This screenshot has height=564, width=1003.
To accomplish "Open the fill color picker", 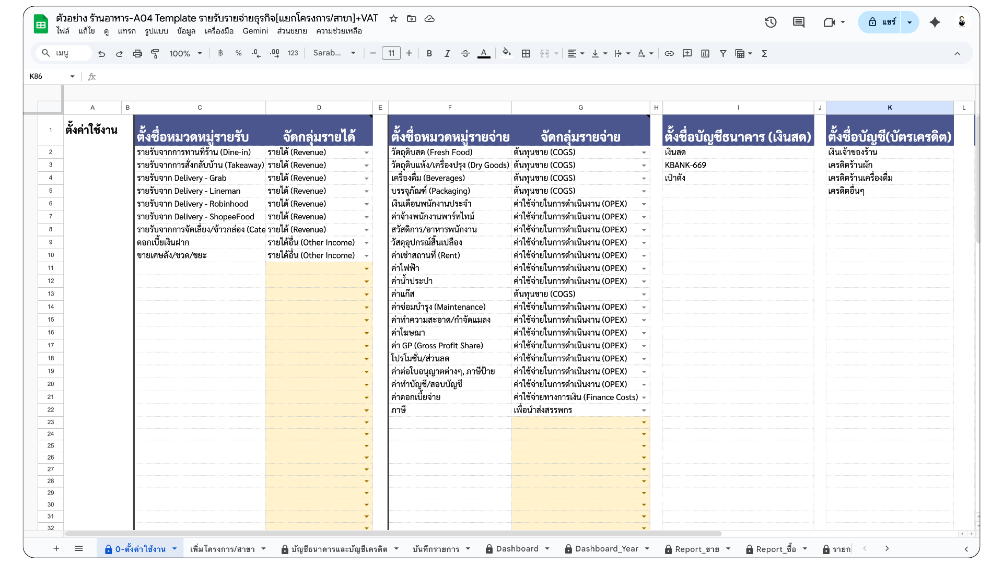I will tap(506, 53).
